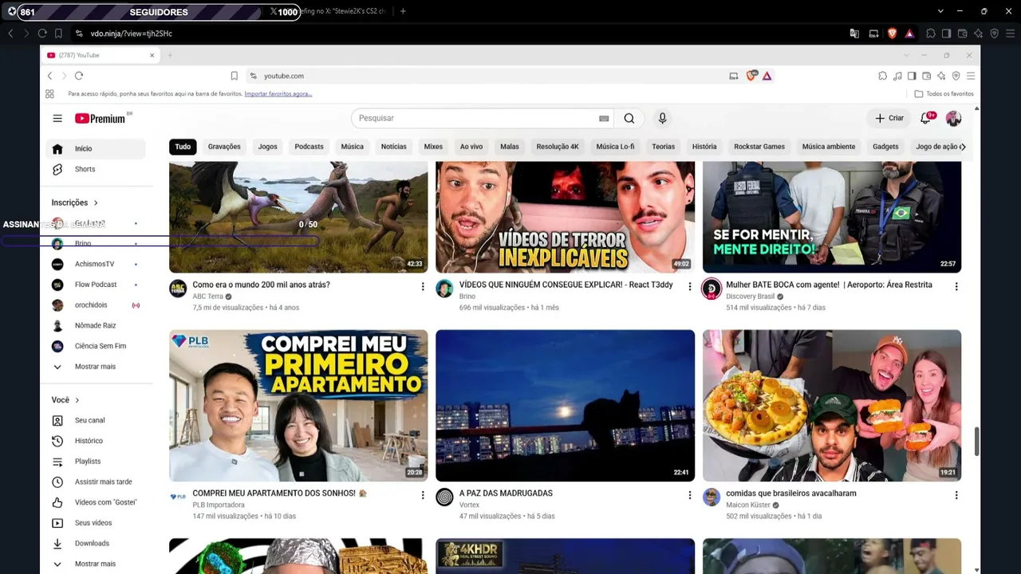This screenshot has height=574, width=1021.
Task: Open tab search dropdown in vdo.ninja browser
Action: pyautogui.click(x=940, y=11)
